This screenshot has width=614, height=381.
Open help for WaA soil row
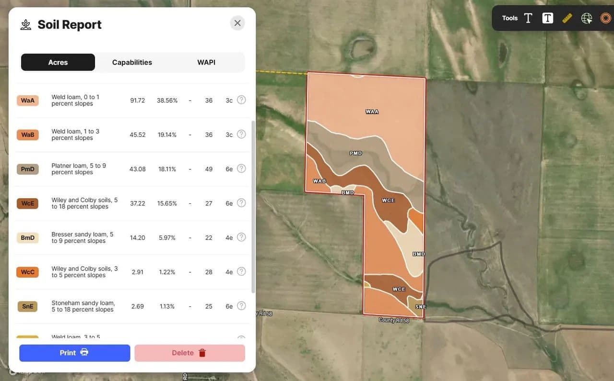[241, 100]
